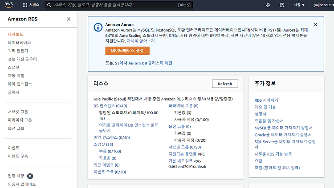Image resolution: width=334 pixels, height=188 pixels.
Task: Open 스냅샷 in the sidebar
Action: [x=13, y=68]
